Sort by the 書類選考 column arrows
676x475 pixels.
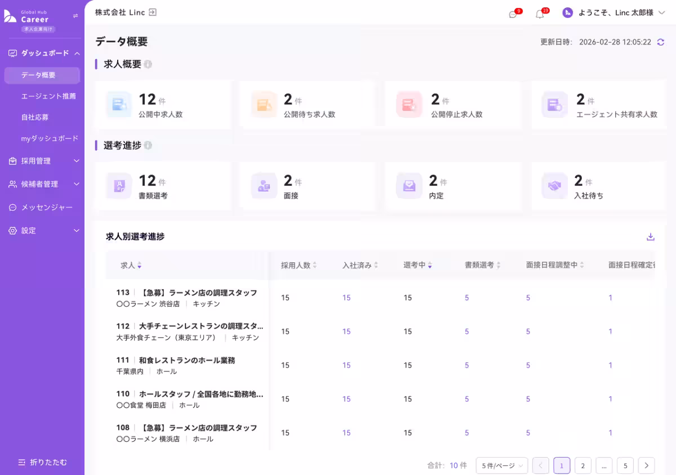tap(499, 266)
